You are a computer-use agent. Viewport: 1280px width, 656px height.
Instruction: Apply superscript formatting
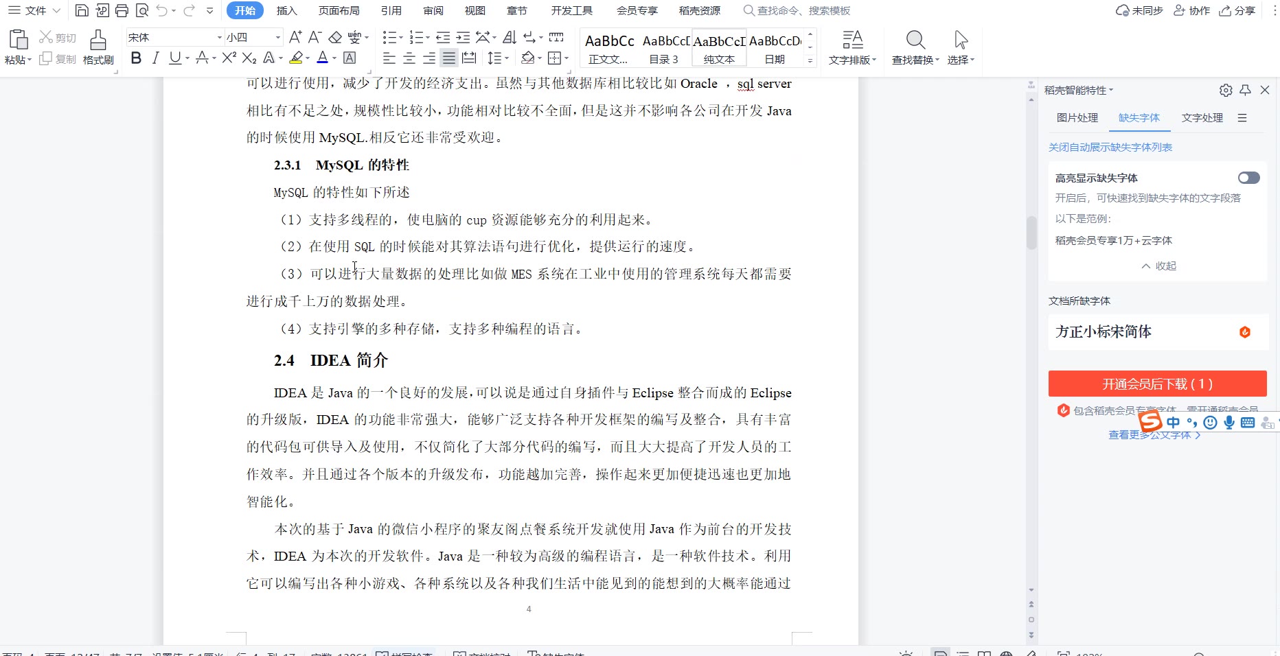click(x=229, y=58)
